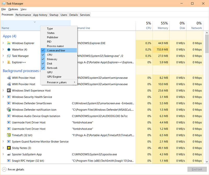This screenshot has width=209, height=175.
Task: Click the Windows Defender SmartScreen icon
Action: click(9, 103)
